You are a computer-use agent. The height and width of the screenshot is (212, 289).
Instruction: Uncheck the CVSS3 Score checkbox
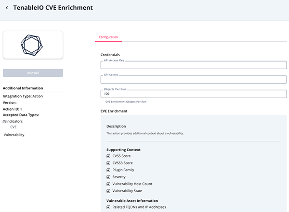[x=108, y=163]
